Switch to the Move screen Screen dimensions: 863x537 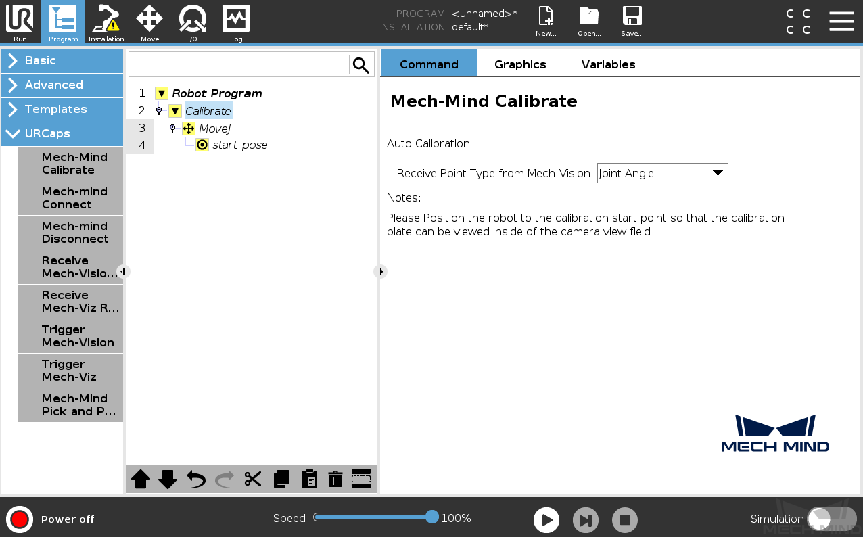pyautogui.click(x=149, y=22)
